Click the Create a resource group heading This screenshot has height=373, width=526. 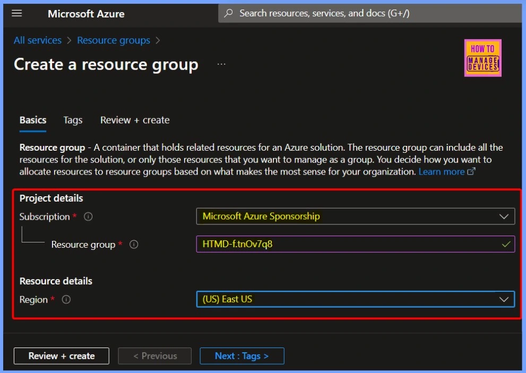tap(106, 64)
